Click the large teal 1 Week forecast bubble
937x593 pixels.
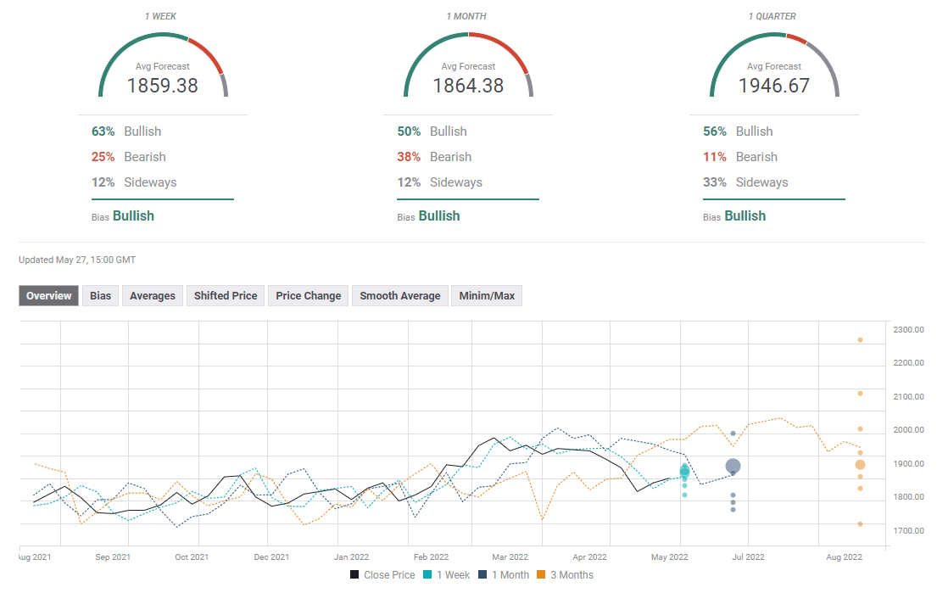point(684,472)
